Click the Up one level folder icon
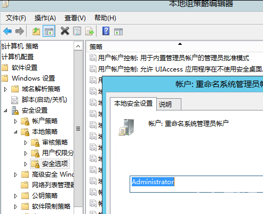Viewport: 263px width, 214px height. click(x=36, y=31)
